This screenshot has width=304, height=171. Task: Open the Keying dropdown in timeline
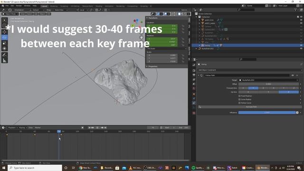(x=23, y=128)
